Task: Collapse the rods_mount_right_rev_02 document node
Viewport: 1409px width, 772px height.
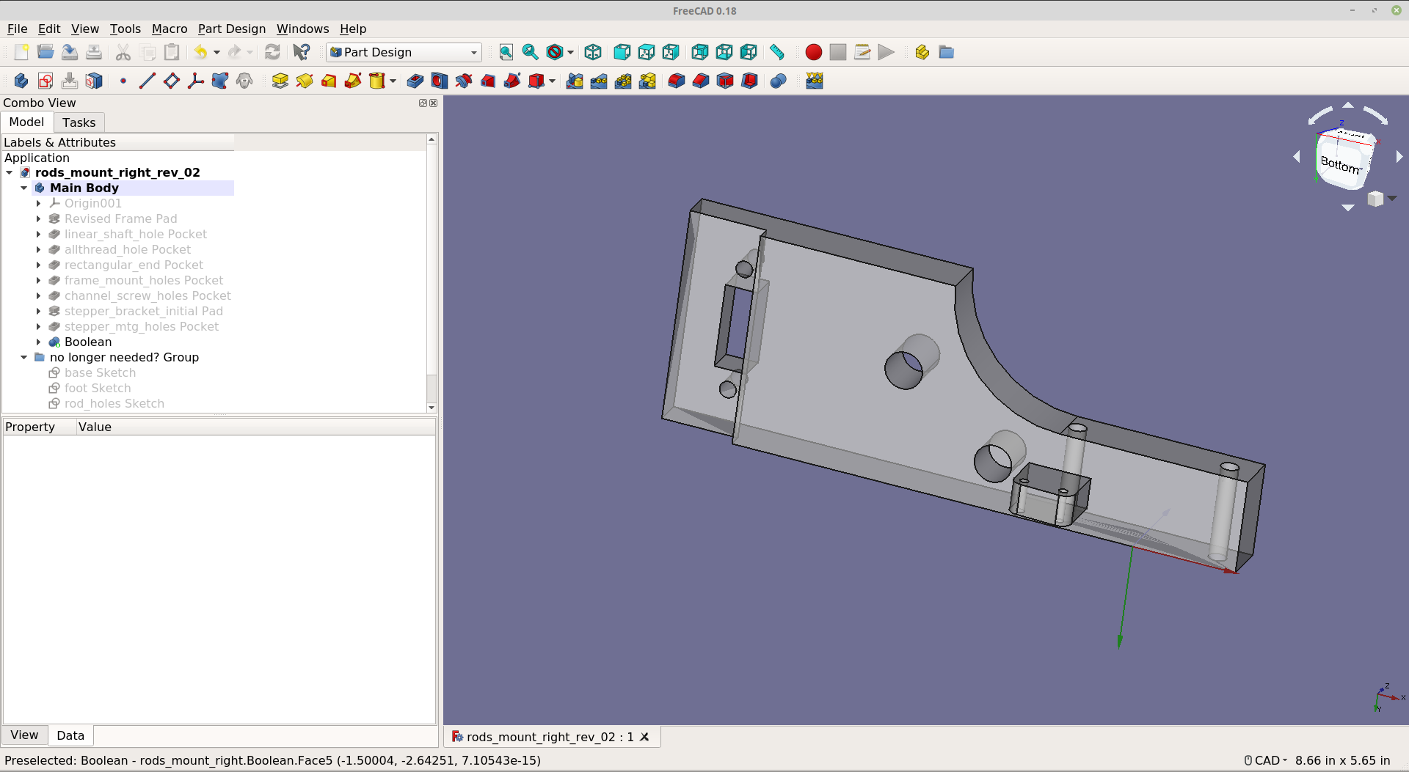Action: point(10,172)
